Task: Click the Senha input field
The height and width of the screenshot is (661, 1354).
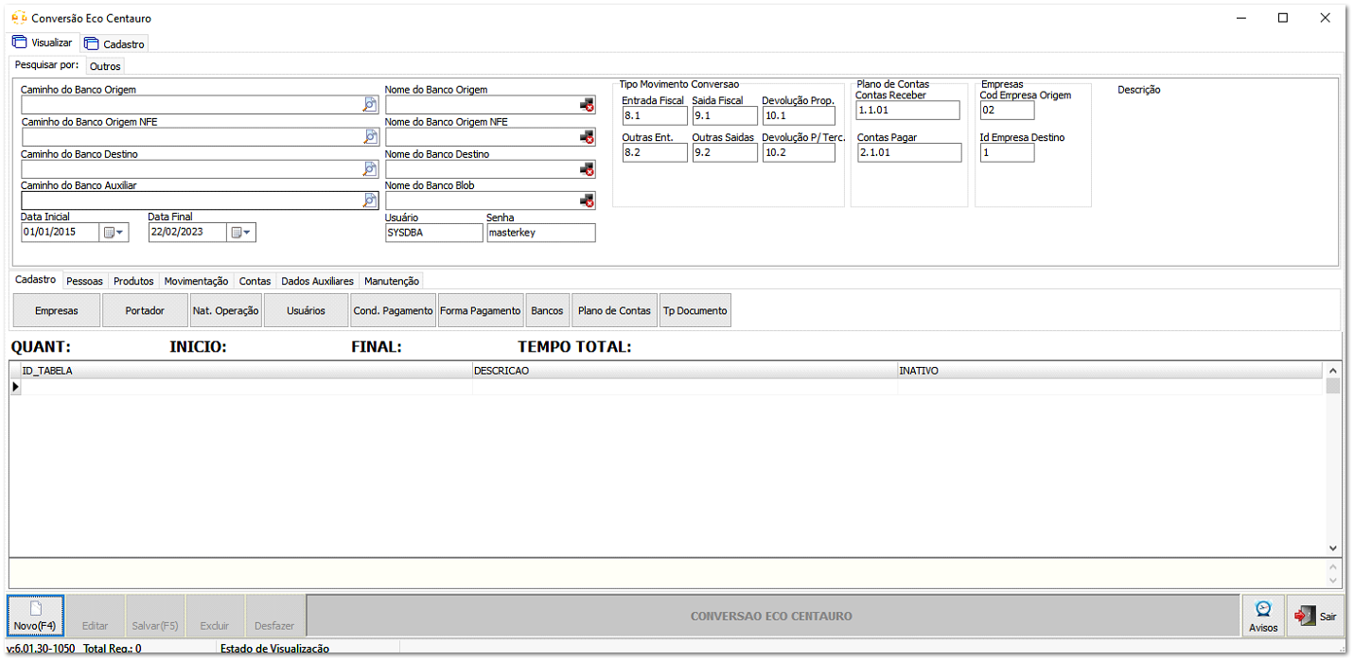Action: click(540, 233)
